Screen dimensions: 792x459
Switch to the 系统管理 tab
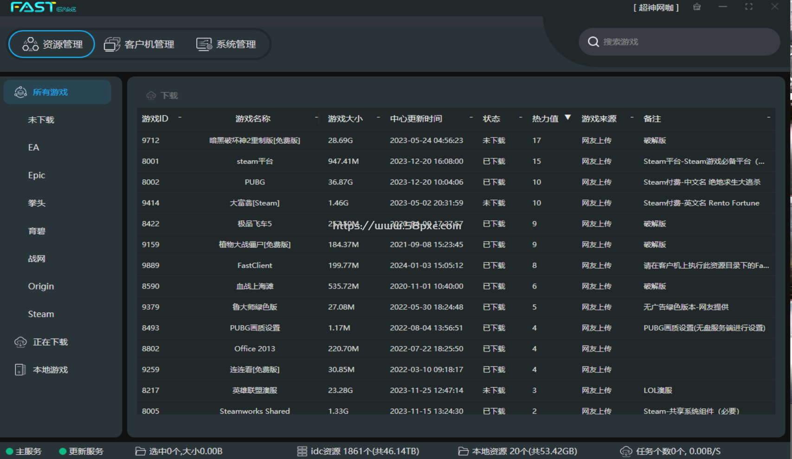click(226, 44)
